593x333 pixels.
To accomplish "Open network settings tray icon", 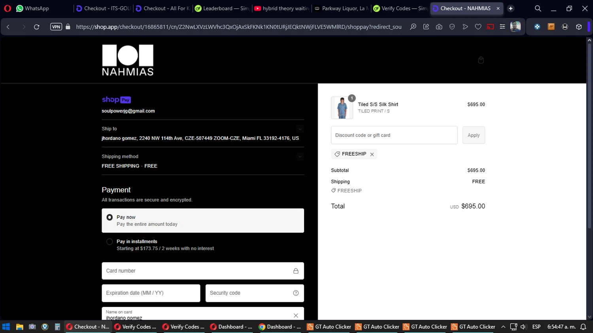I will 514,327.
